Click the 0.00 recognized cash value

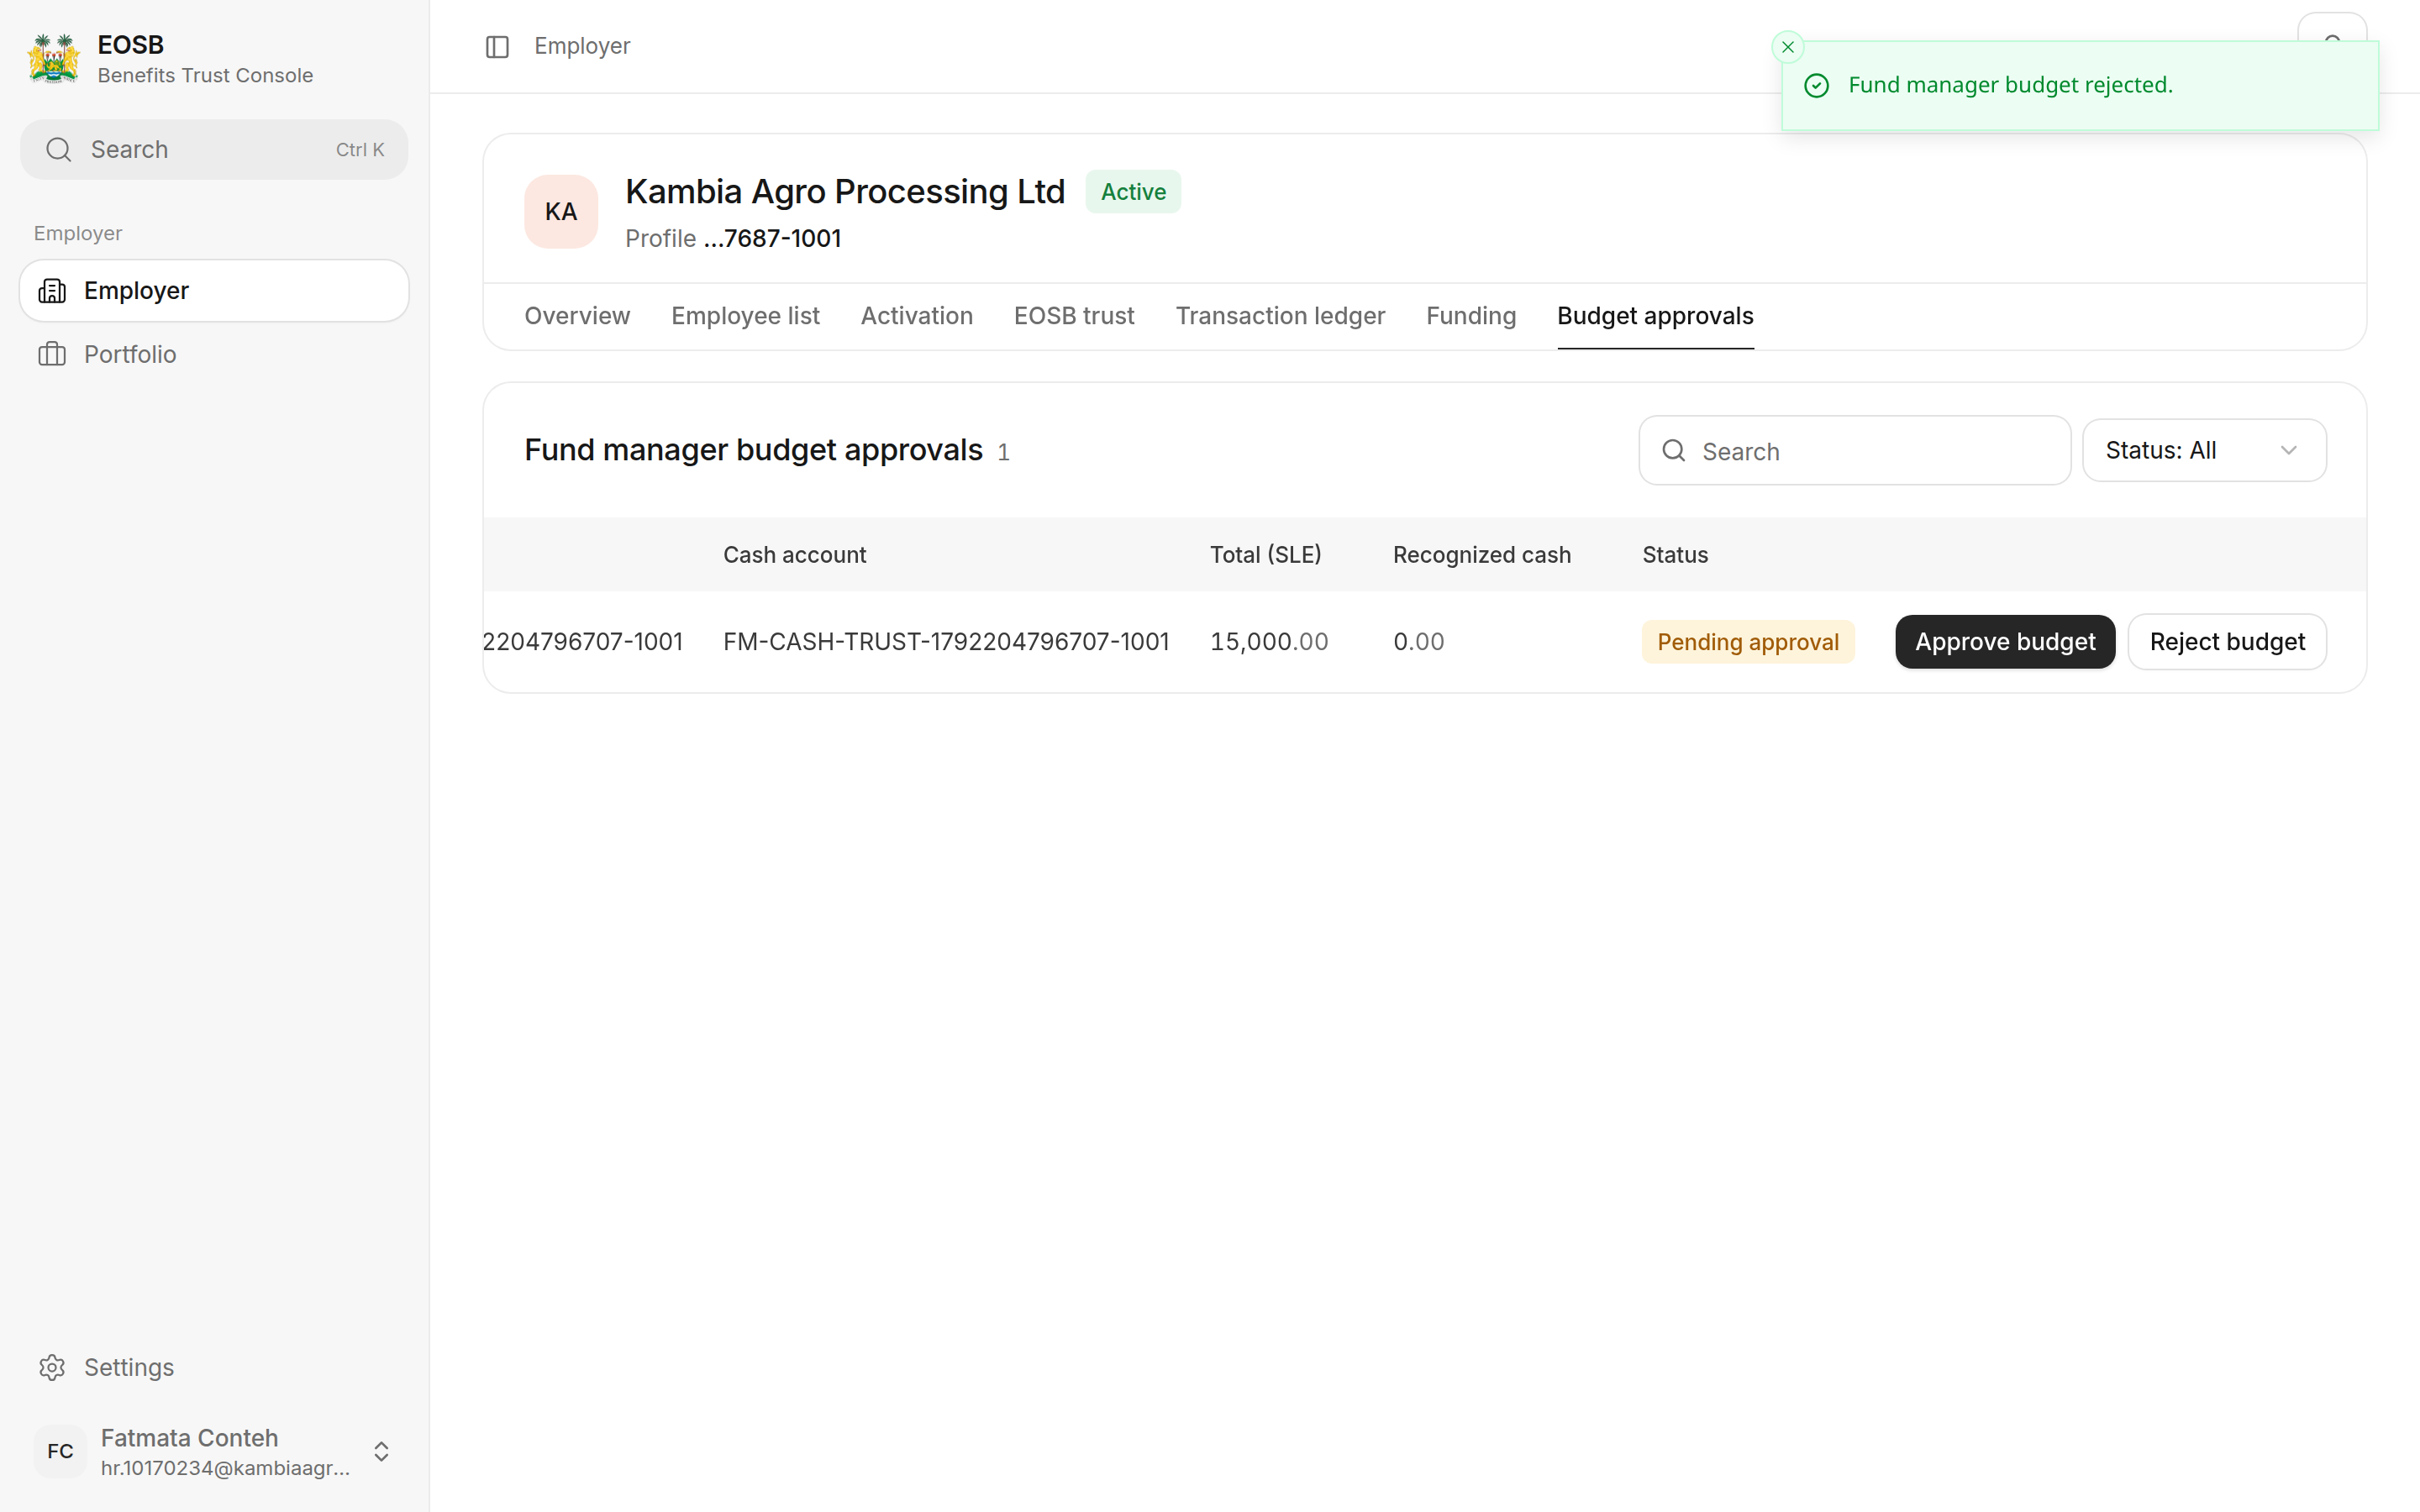pyautogui.click(x=1418, y=642)
